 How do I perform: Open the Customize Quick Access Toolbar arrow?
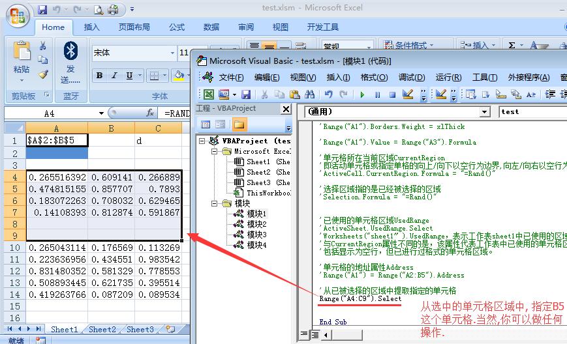pos(132,9)
